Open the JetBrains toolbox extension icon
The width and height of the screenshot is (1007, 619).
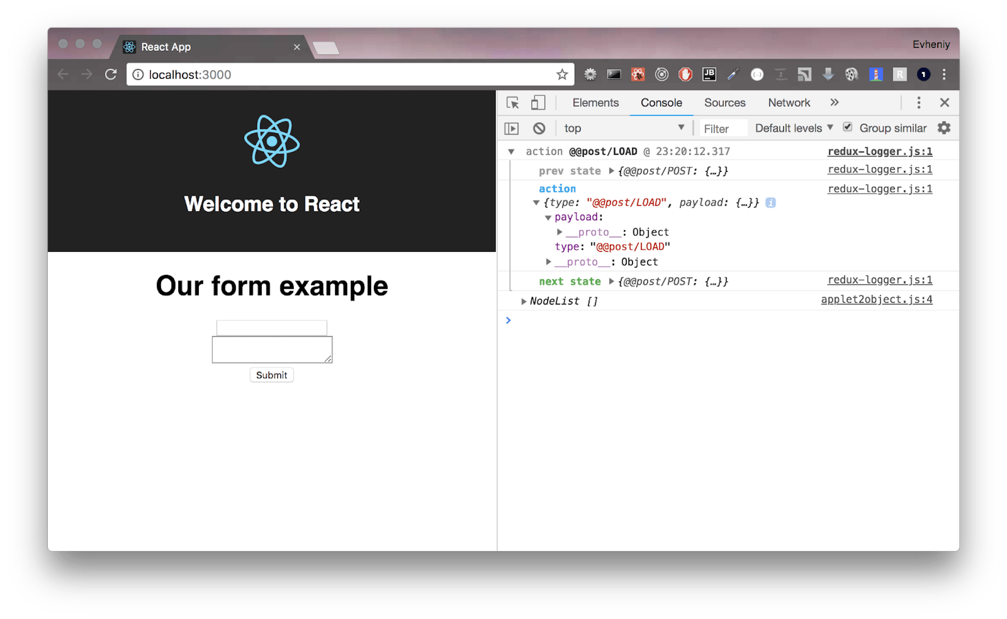click(709, 74)
